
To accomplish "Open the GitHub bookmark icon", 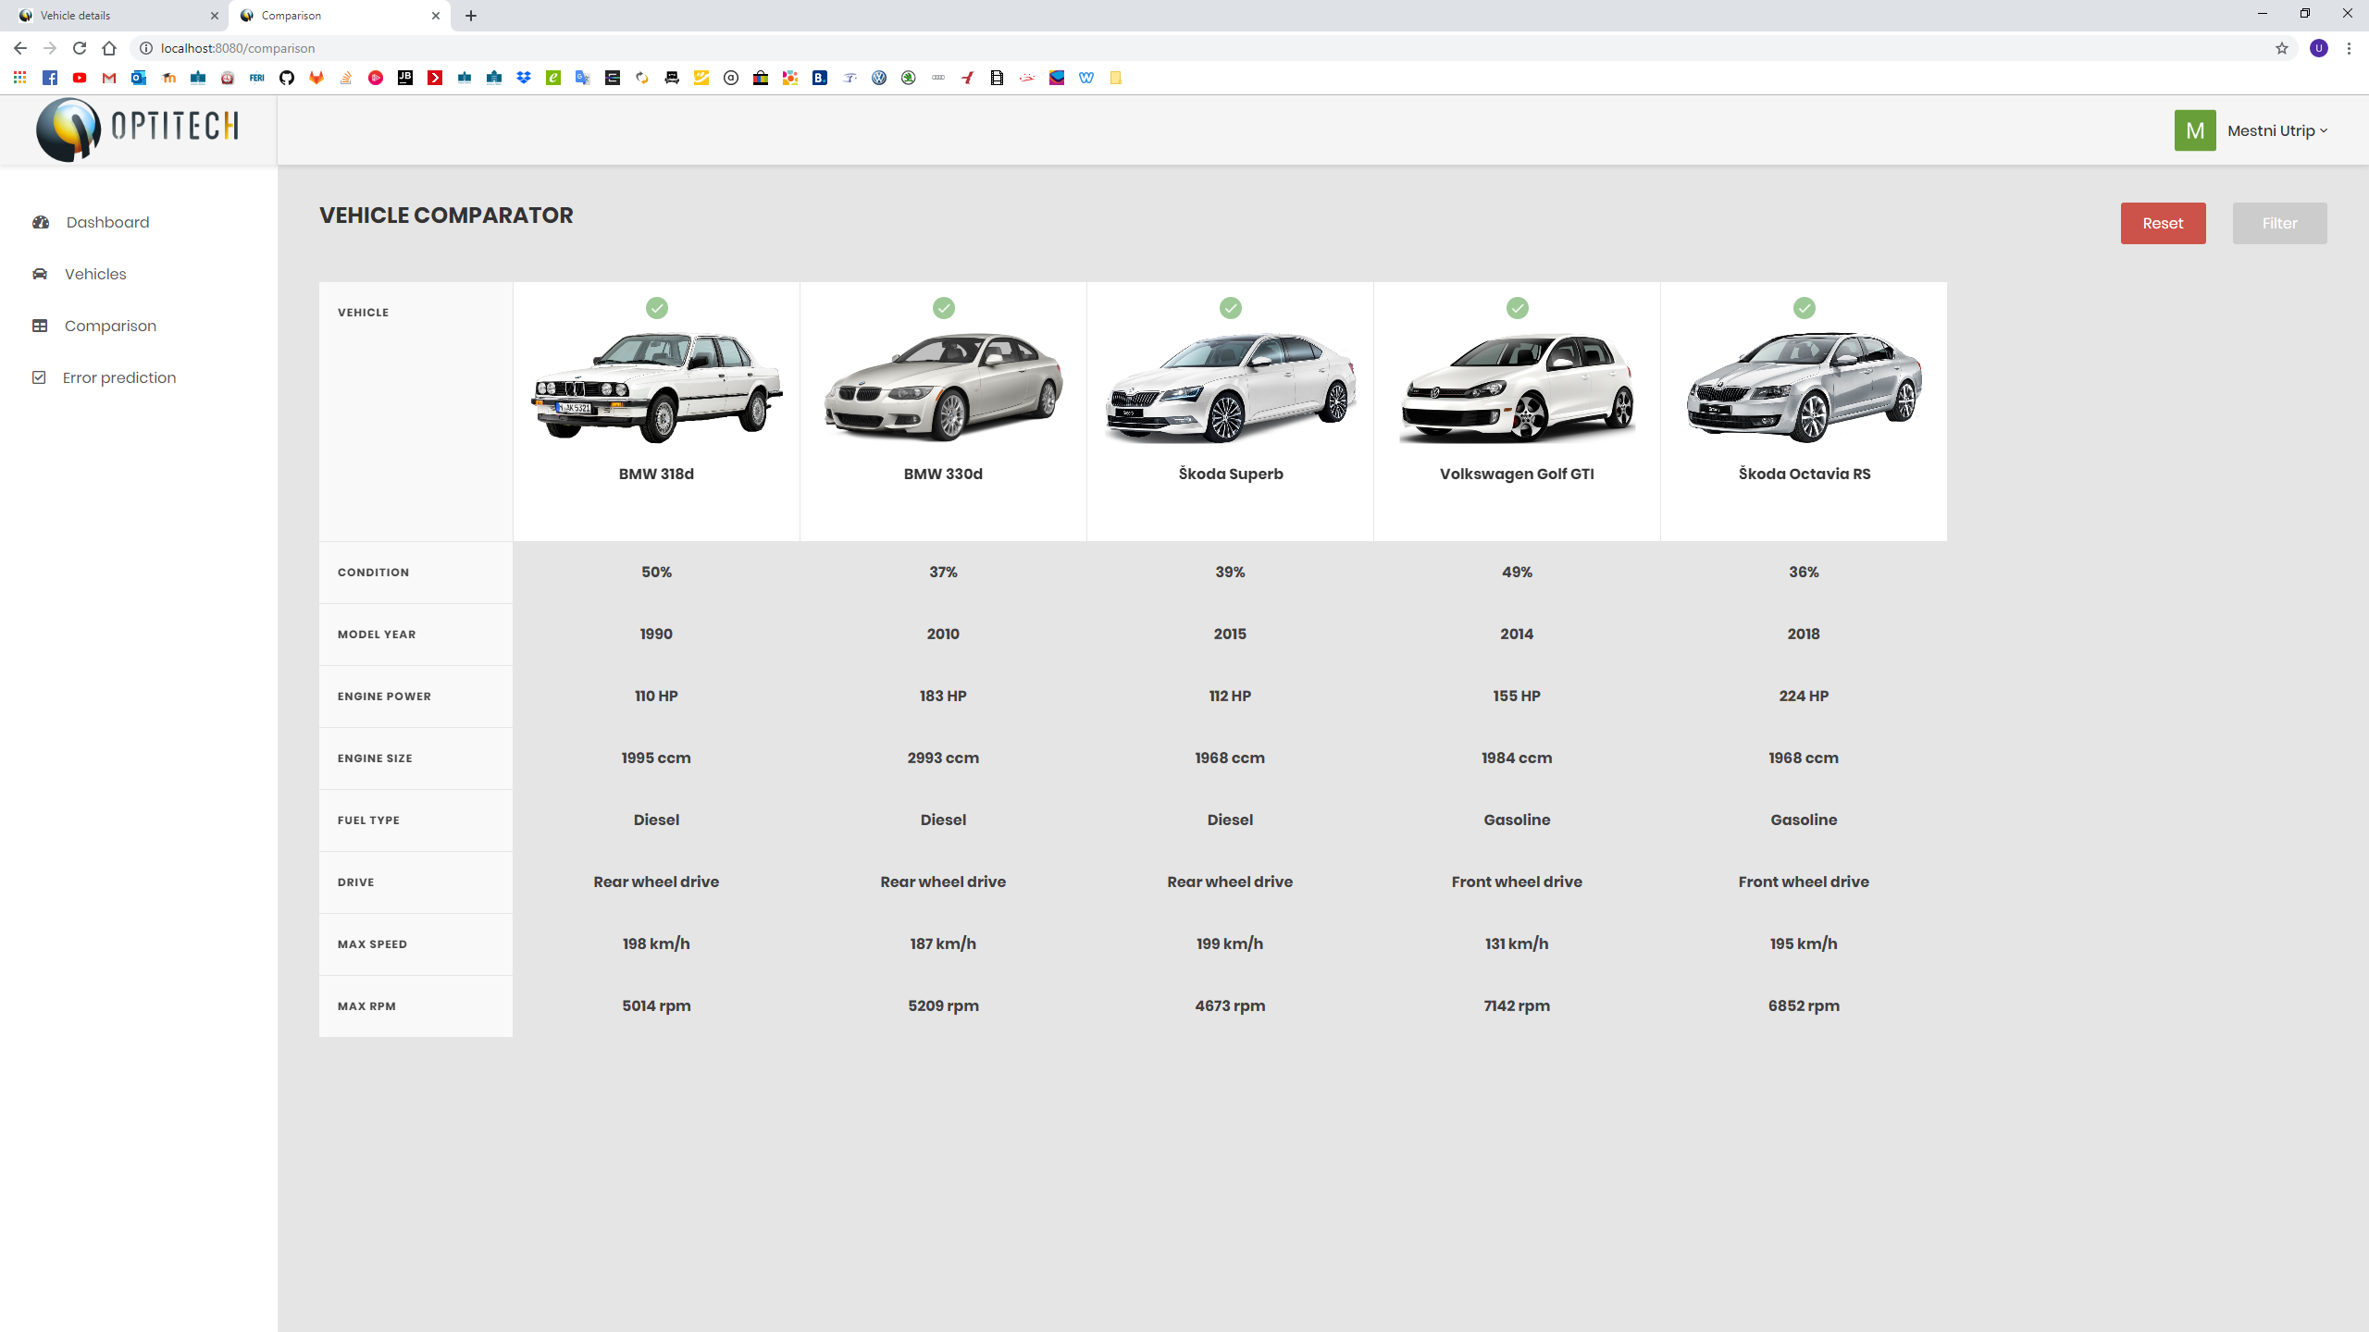I will point(287,78).
